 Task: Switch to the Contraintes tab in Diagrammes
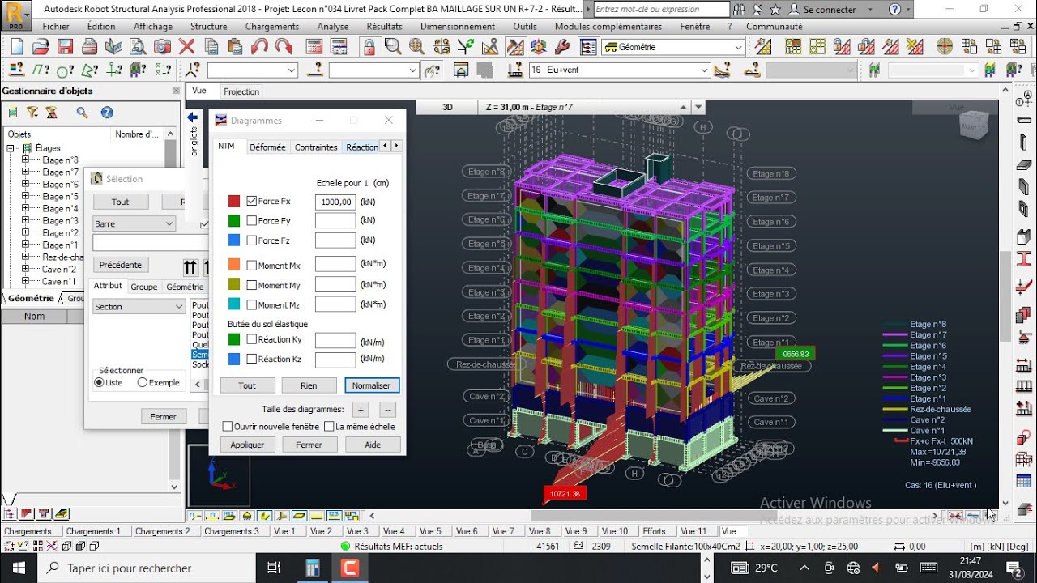[x=316, y=147]
